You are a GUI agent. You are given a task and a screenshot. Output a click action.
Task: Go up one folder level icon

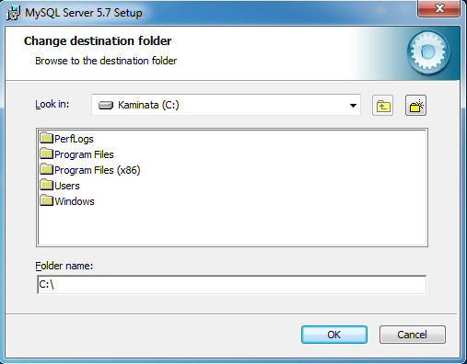382,106
